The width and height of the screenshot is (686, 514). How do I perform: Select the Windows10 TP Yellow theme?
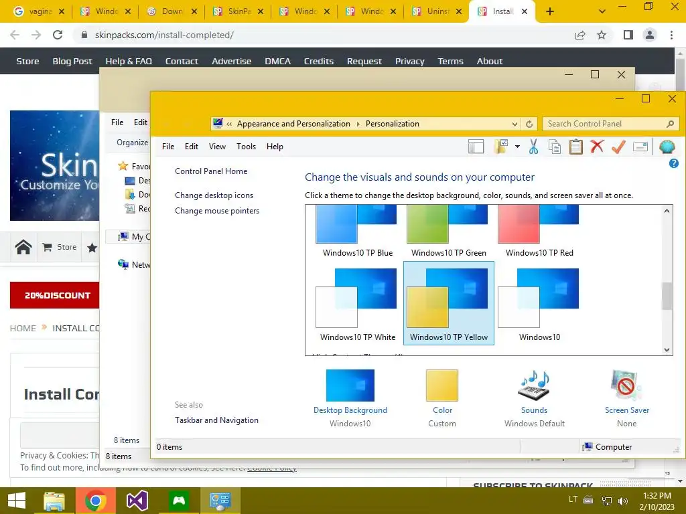[x=448, y=304]
